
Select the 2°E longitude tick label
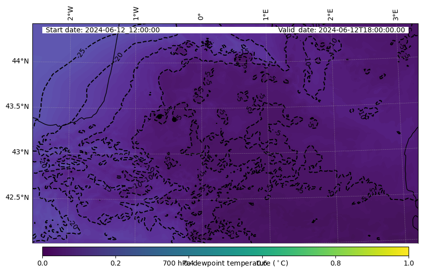[x=330, y=15]
